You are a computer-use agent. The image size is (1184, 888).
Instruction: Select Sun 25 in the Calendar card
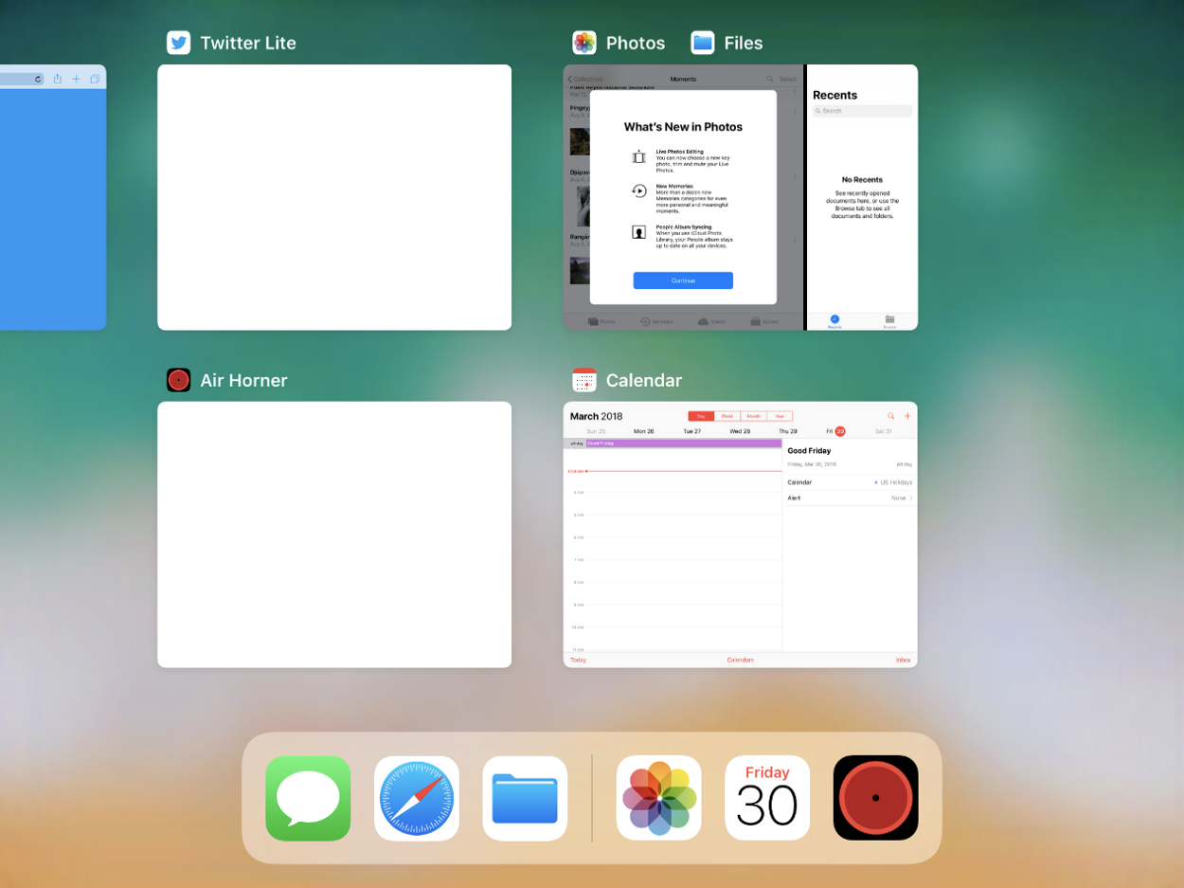coord(596,431)
